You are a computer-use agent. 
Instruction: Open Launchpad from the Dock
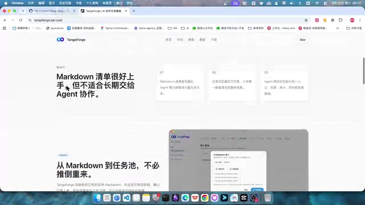[107, 198]
